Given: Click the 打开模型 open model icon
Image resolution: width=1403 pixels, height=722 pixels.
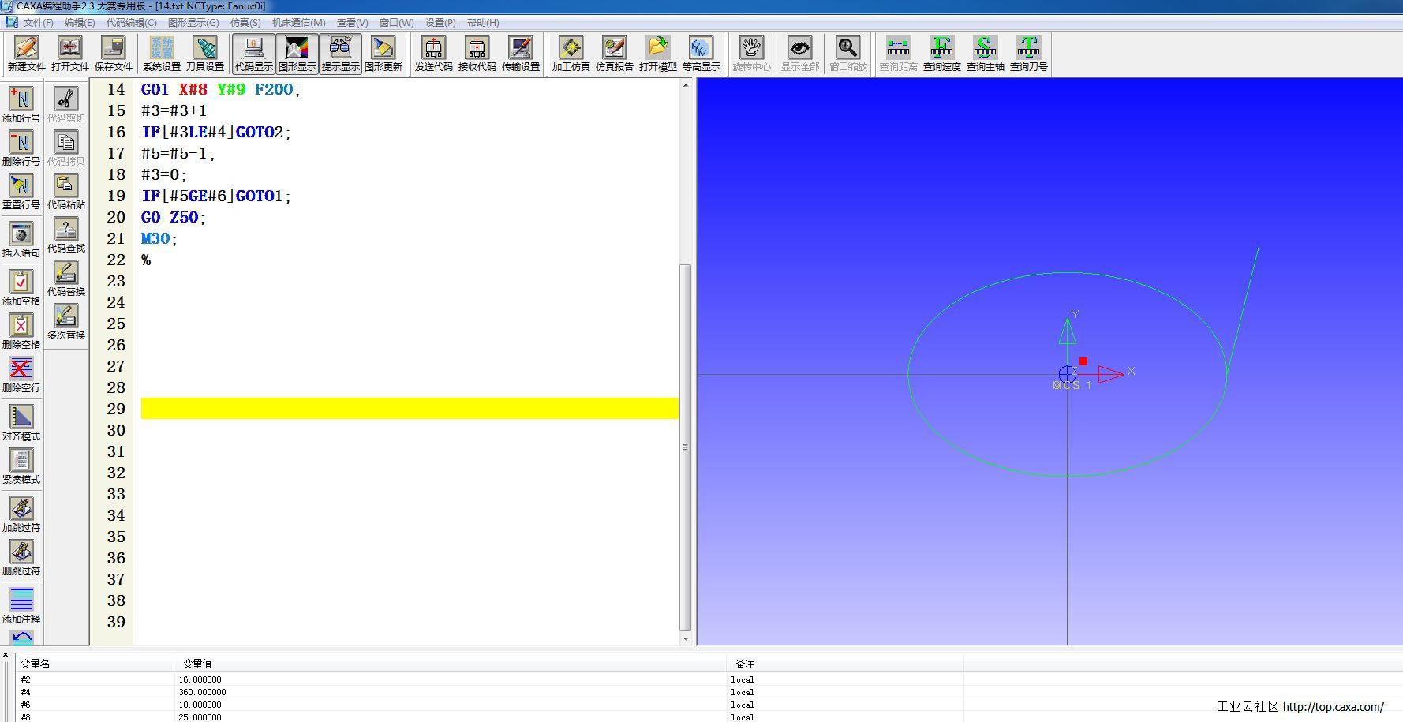Looking at the screenshot, I should [x=657, y=54].
